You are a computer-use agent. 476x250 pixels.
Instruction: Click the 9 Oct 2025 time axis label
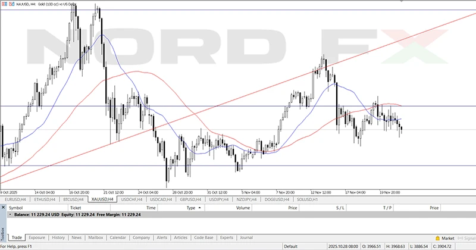click(x=8, y=192)
